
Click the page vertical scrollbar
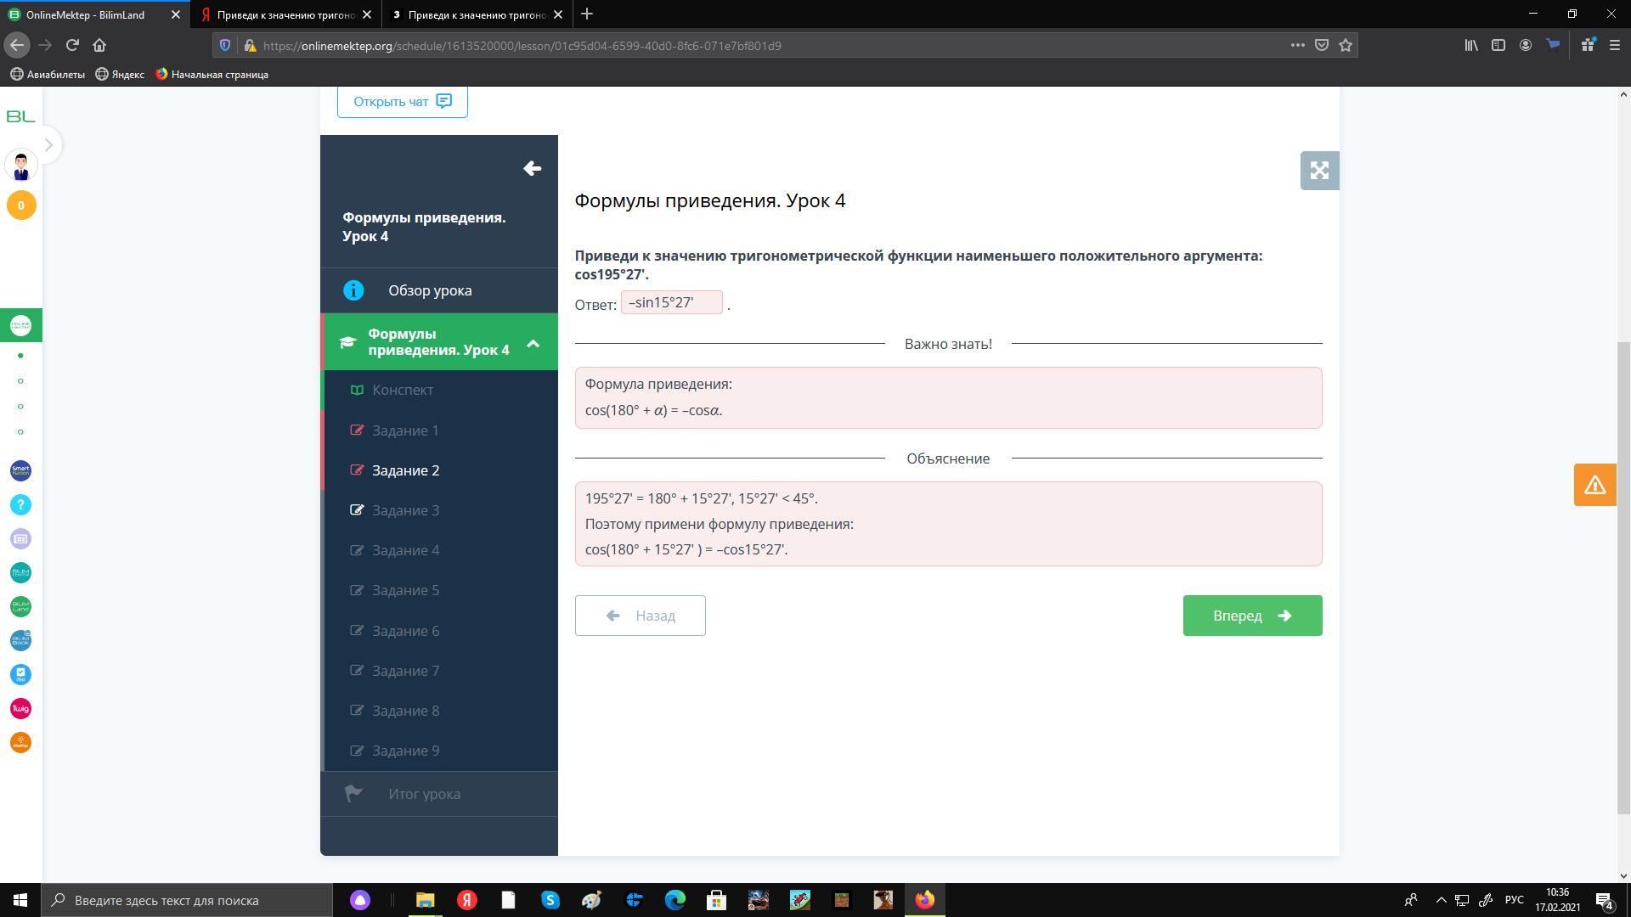(x=1623, y=577)
